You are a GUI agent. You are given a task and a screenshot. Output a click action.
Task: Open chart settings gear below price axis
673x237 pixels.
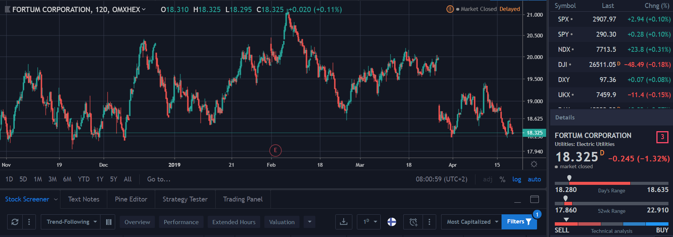(534, 164)
